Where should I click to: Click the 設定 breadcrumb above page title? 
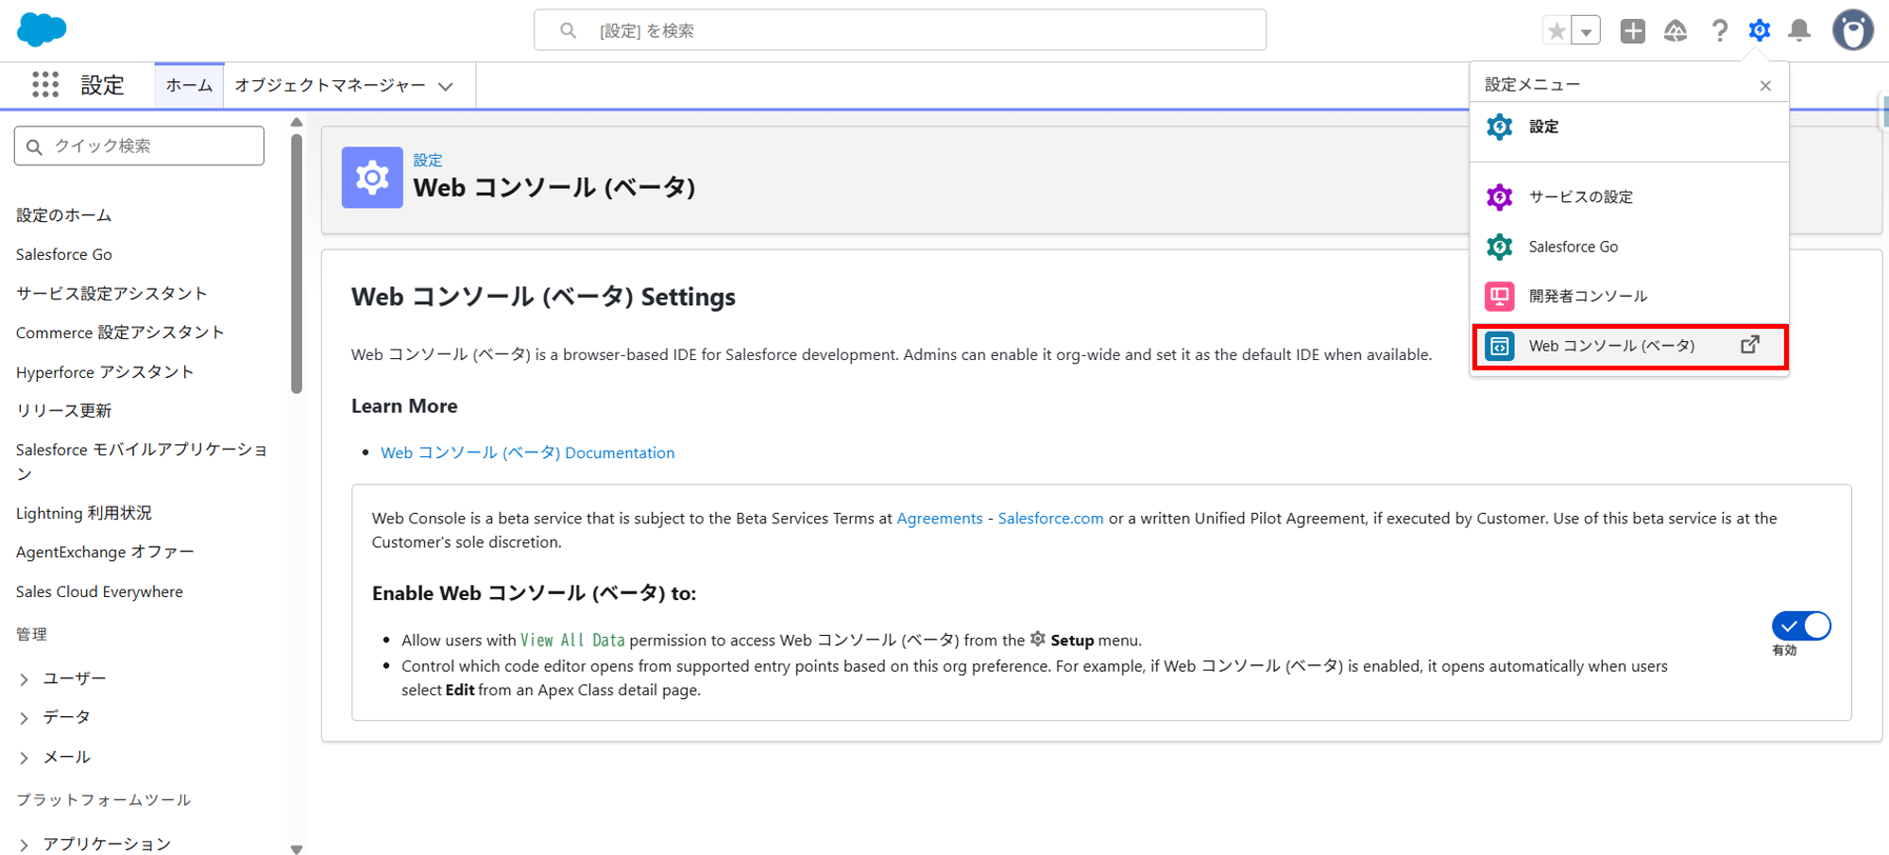[x=428, y=160]
